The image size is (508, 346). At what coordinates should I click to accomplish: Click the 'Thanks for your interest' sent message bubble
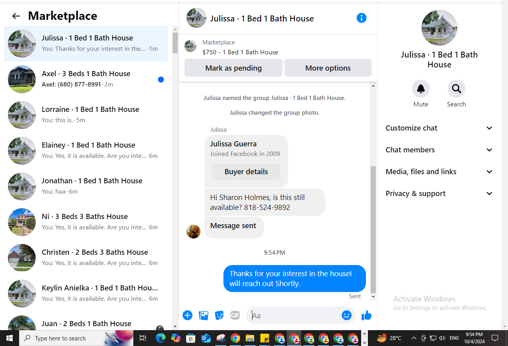[294, 279]
